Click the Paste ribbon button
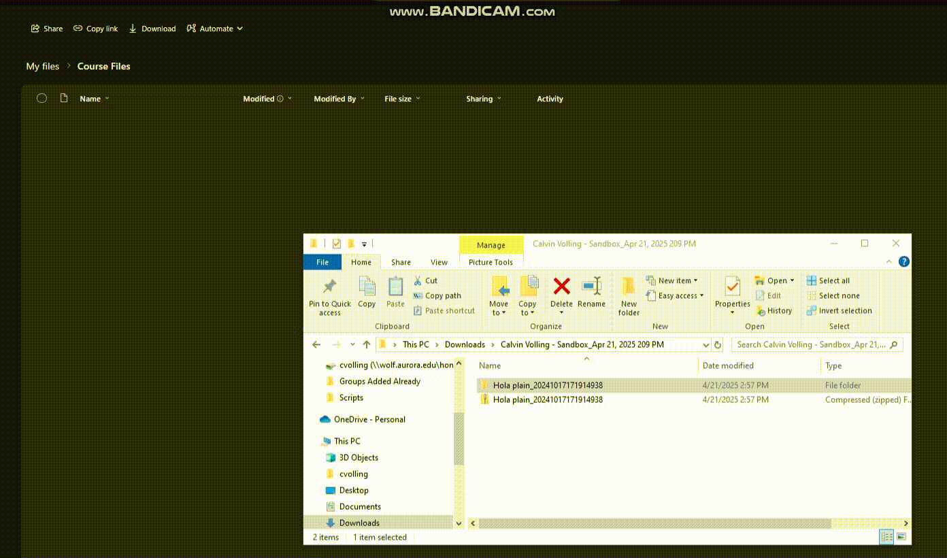 pyautogui.click(x=395, y=293)
